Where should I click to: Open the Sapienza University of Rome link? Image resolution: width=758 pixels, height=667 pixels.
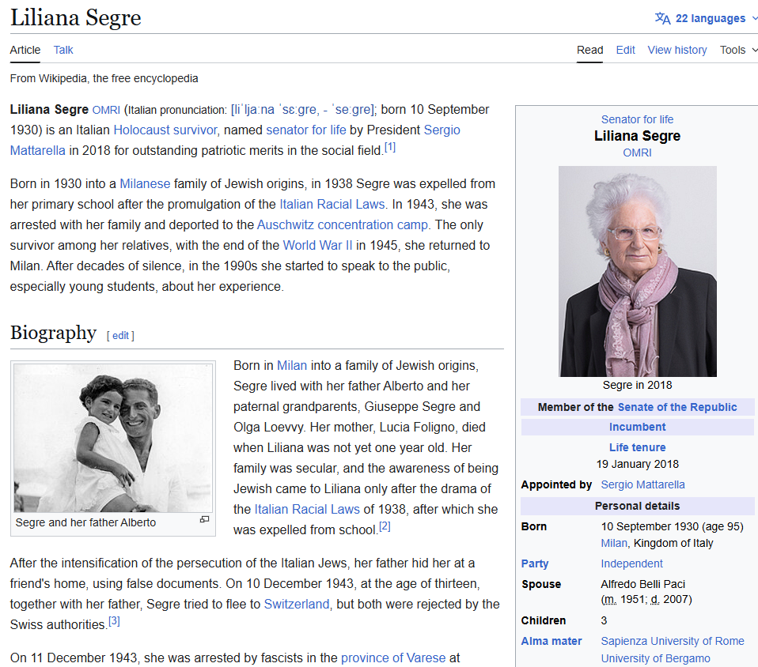pos(673,641)
